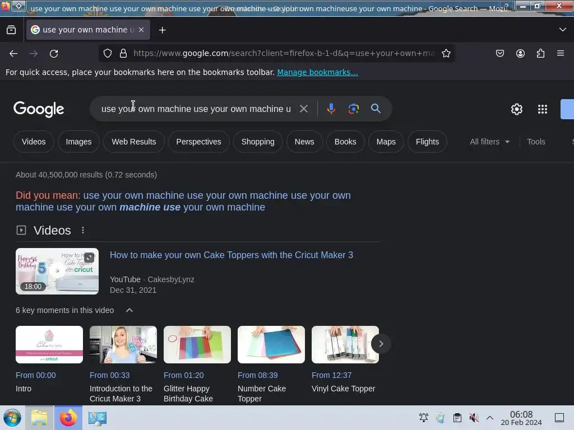Click the About 40,500,000 results text
Screen dimensions: 574x430
coord(86,175)
